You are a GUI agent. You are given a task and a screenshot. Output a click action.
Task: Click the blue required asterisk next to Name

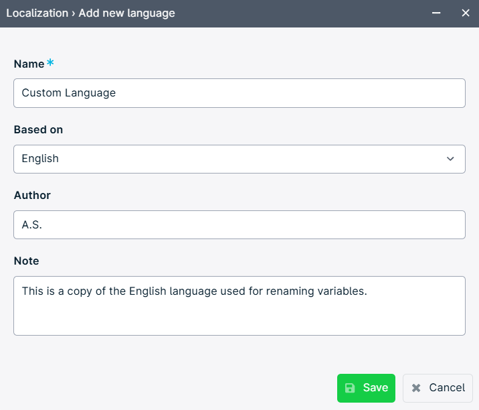(50, 62)
